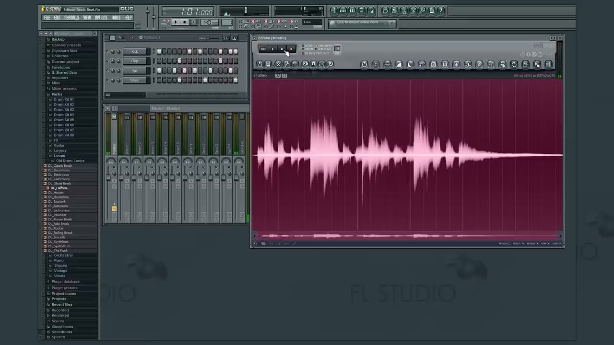Click Edison's dashed selection icon

(322, 64)
